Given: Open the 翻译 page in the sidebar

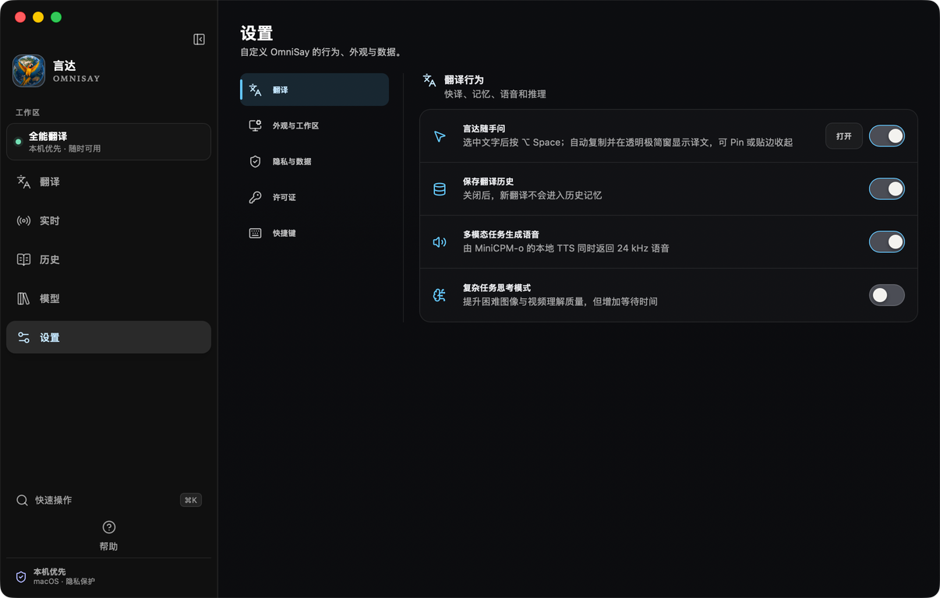Looking at the screenshot, I should [108, 181].
